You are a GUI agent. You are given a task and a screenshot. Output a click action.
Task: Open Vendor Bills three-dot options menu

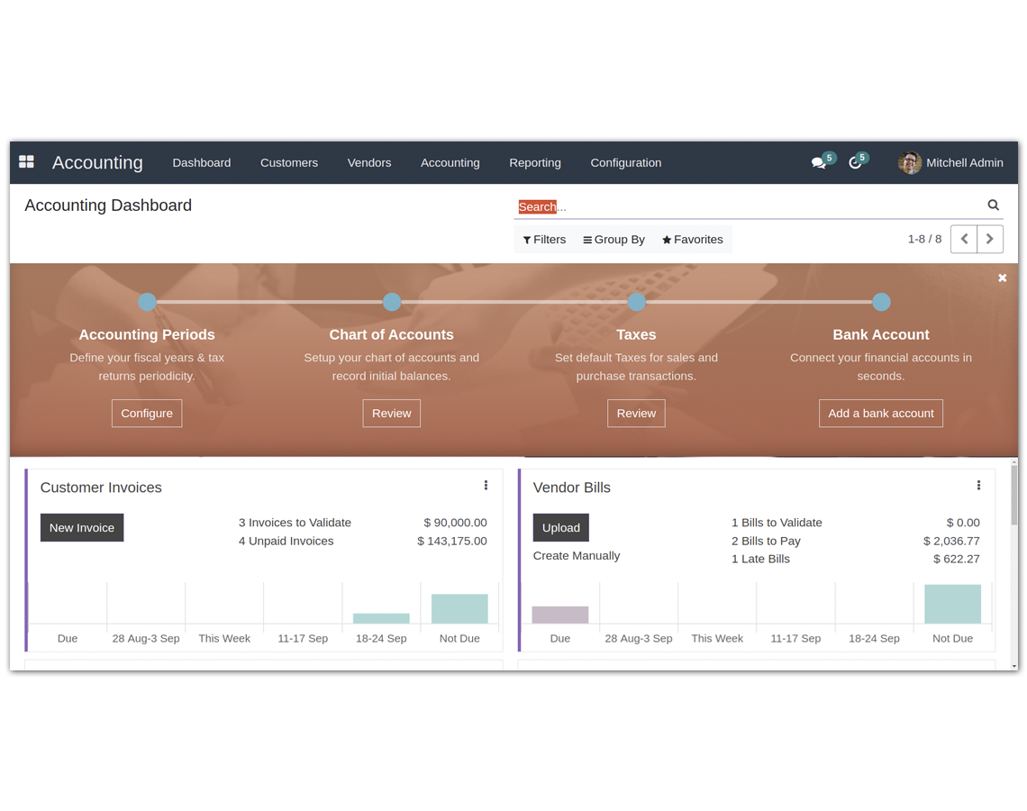(x=978, y=486)
